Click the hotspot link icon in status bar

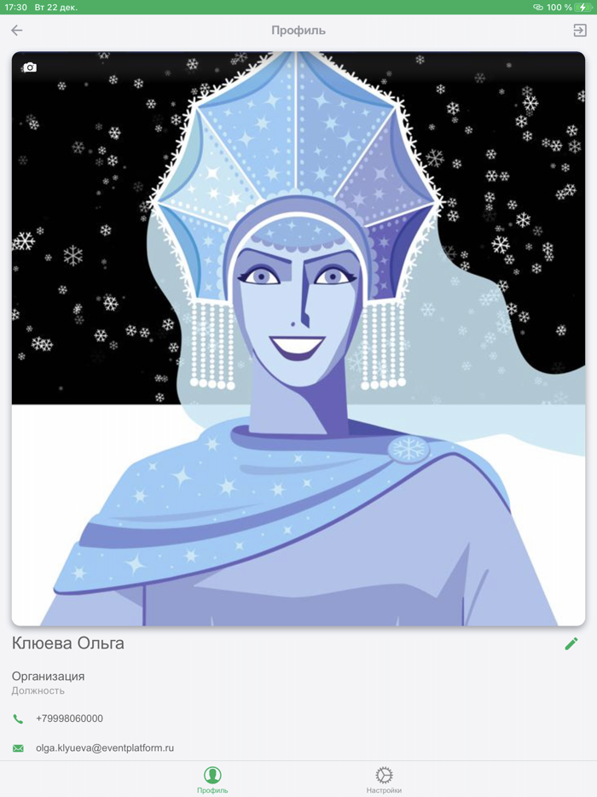click(538, 8)
